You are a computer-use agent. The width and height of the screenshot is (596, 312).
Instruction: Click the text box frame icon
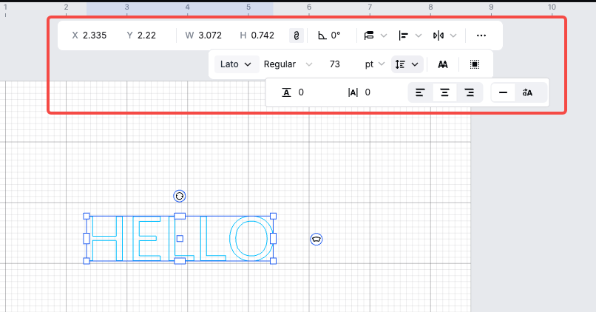coord(475,64)
